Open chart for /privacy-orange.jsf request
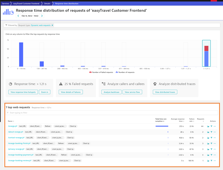Image resolution: width=223 pixels, height=170 pixels. pos(208,149)
